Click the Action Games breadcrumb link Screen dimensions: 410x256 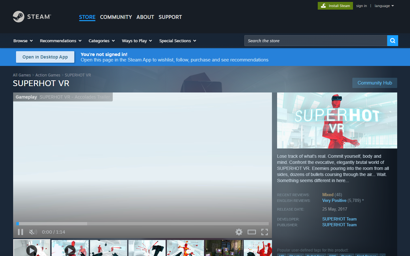coord(48,75)
